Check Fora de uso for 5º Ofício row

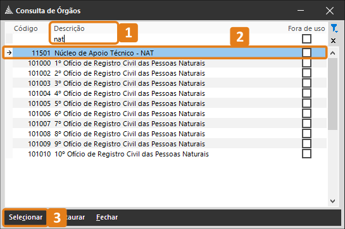point(306,103)
